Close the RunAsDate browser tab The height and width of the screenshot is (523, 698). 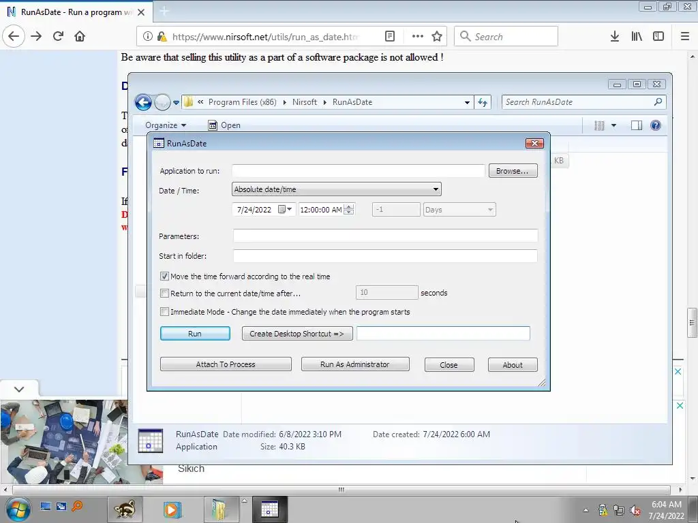(141, 12)
